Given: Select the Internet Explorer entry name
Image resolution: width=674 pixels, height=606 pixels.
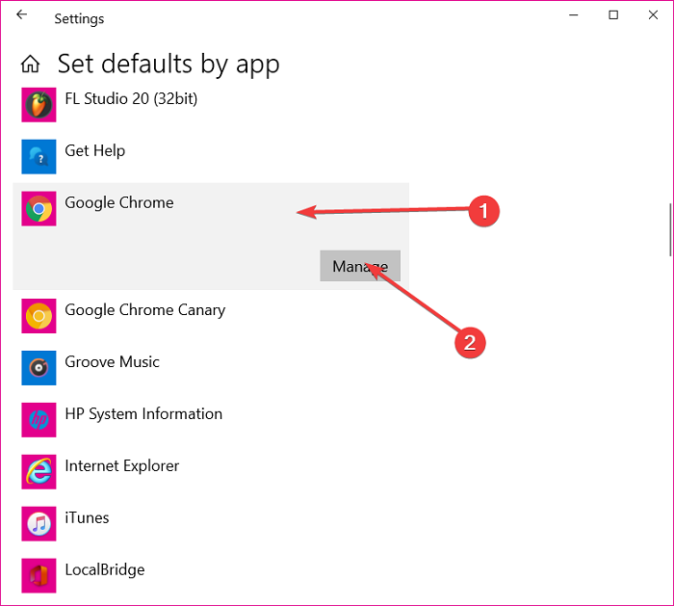Looking at the screenshot, I should tap(121, 466).
